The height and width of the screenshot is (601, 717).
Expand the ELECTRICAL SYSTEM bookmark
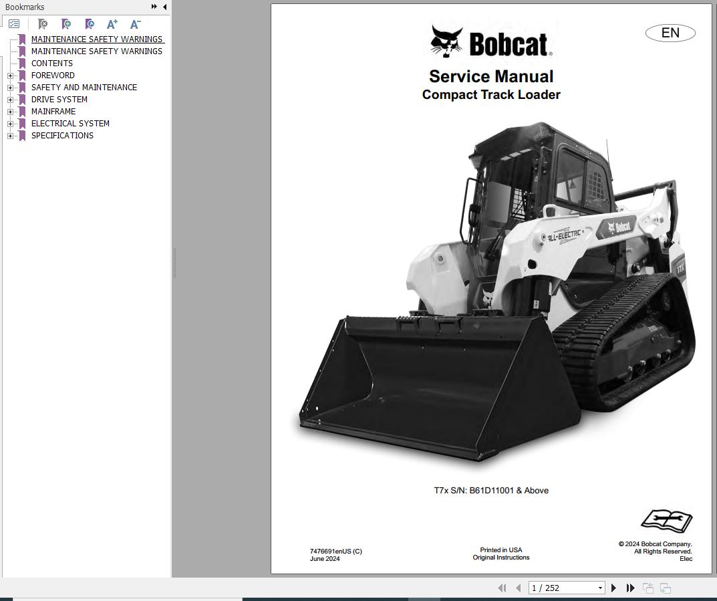coord(10,124)
